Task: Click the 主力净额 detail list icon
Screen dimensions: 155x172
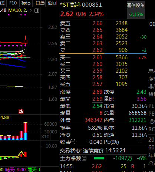Action: 84,158
